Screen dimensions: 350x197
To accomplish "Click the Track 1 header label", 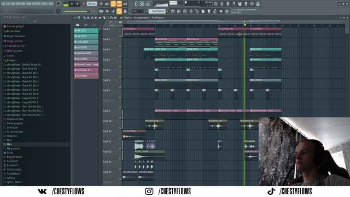I will click(x=107, y=29).
